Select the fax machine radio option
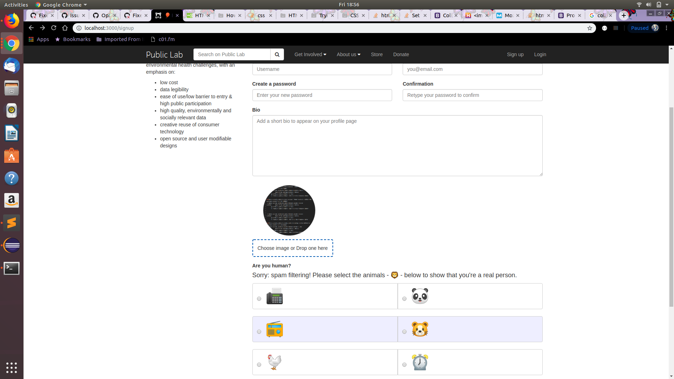The height and width of the screenshot is (379, 674). [x=259, y=299]
